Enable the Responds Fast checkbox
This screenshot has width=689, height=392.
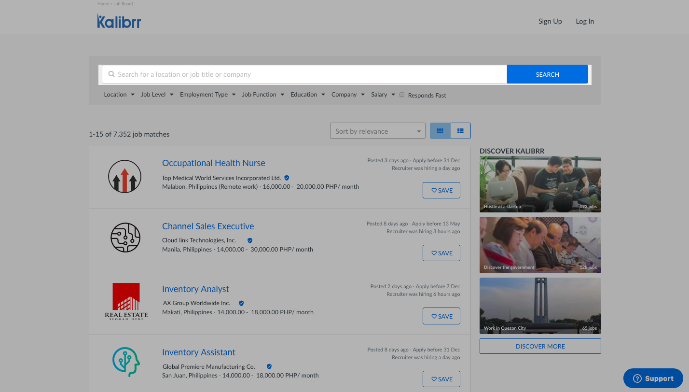click(x=401, y=95)
